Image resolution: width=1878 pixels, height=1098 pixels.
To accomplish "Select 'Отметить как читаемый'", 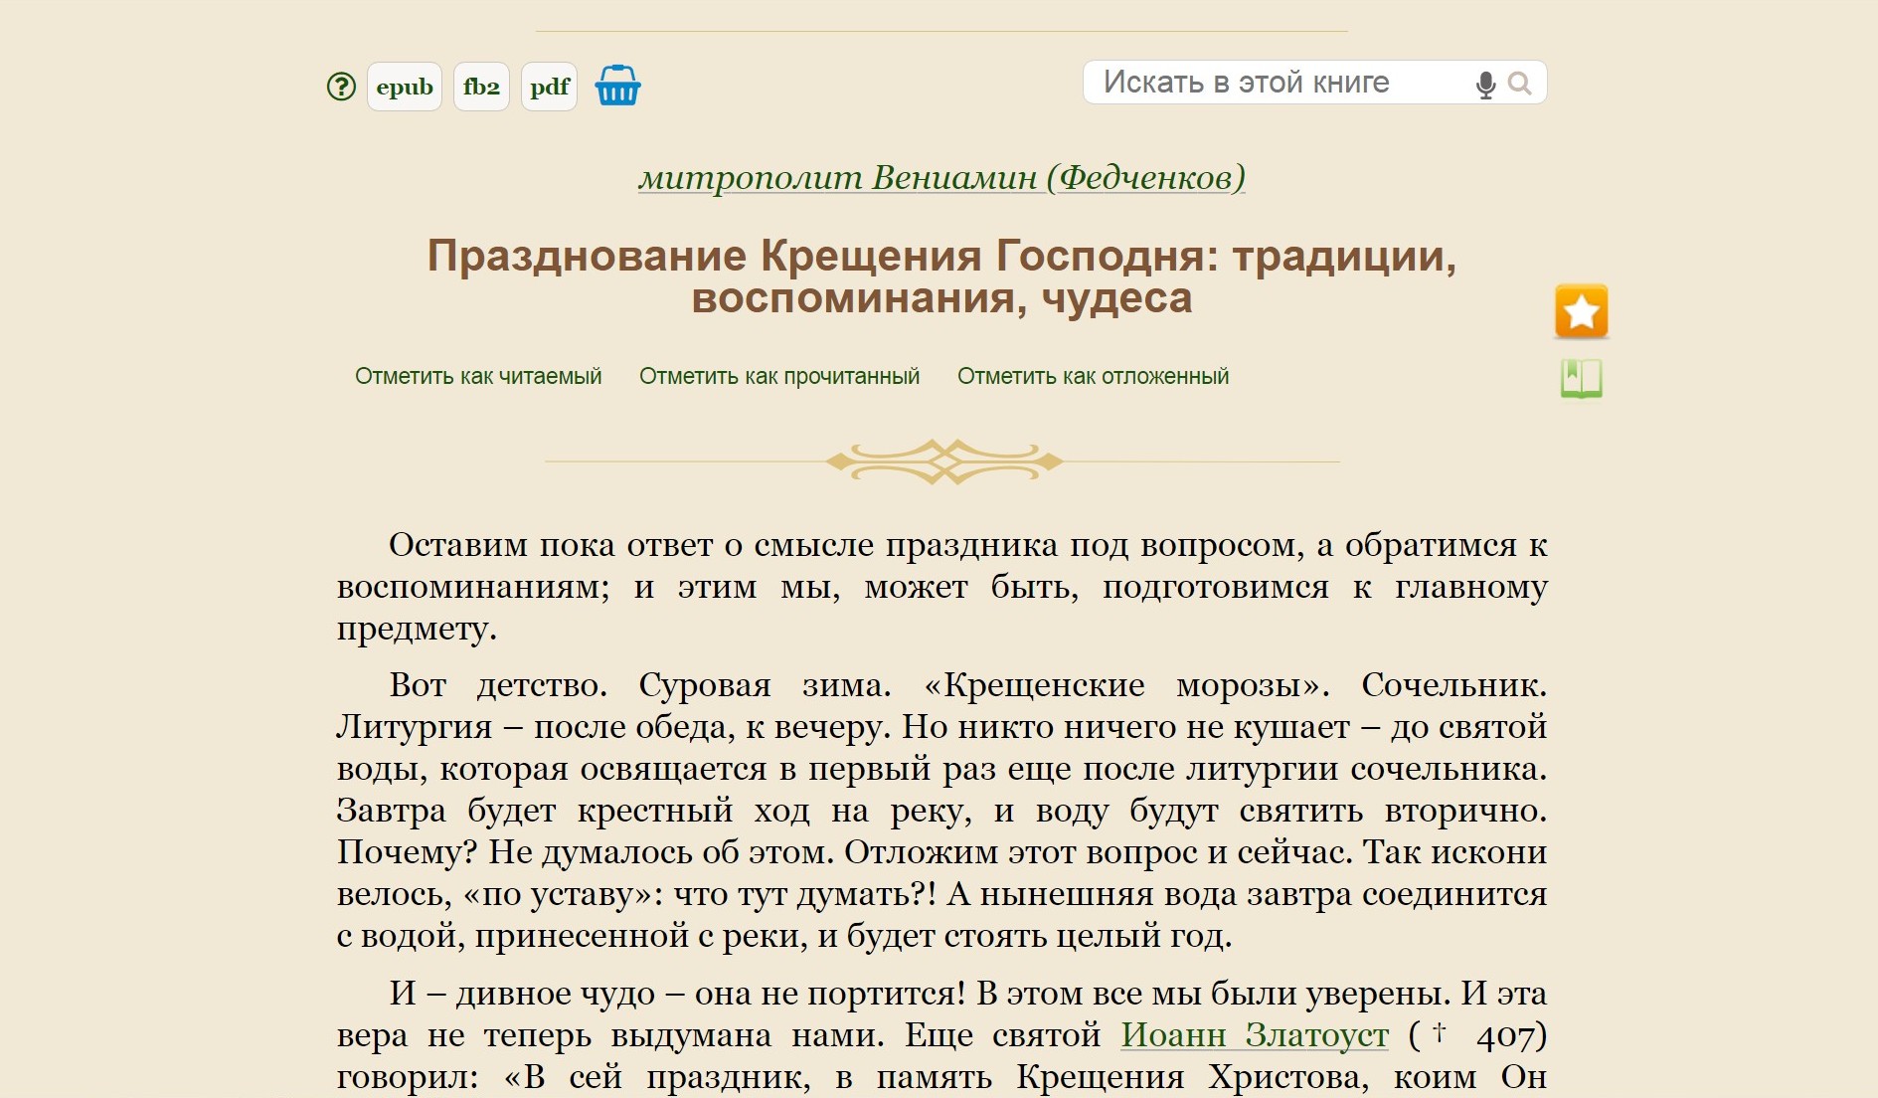I will (478, 377).
